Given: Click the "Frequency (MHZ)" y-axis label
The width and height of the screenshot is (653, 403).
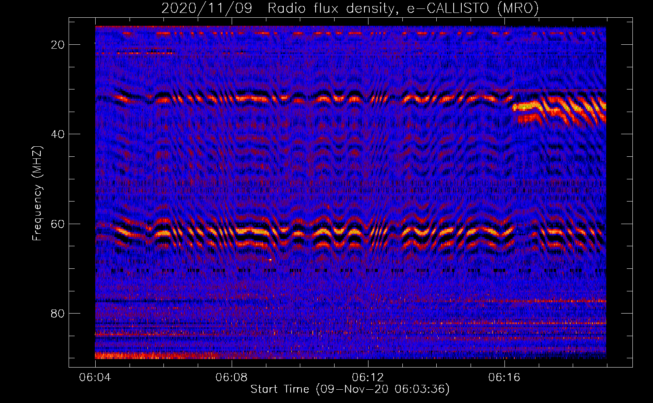Looking at the screenshot, I should (37, 193).
